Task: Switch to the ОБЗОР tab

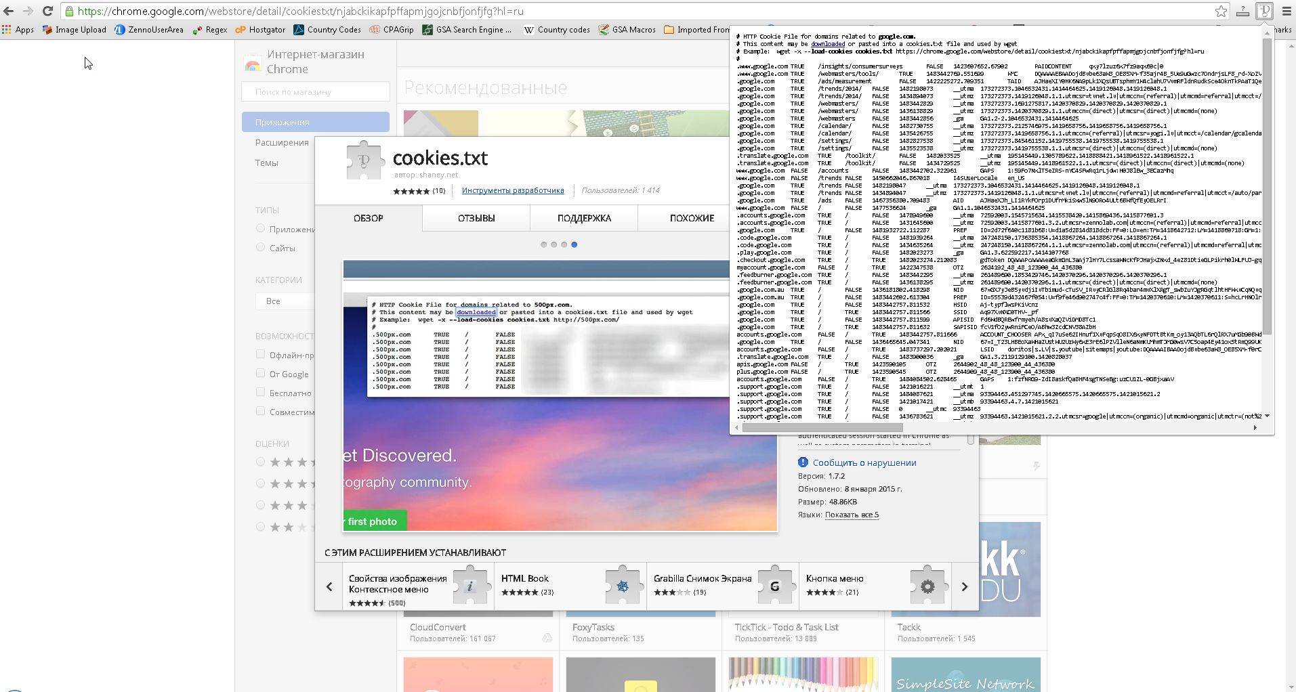Action: [369, 218]
